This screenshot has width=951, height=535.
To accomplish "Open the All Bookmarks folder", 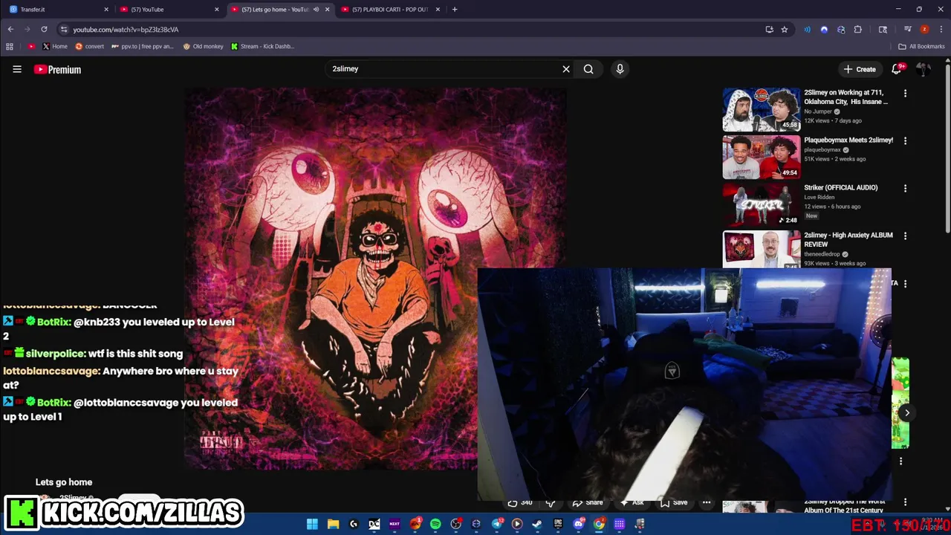I will tap(921, 46).
